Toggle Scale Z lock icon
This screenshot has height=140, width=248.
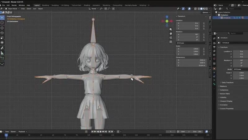click(x=204, y=54)
